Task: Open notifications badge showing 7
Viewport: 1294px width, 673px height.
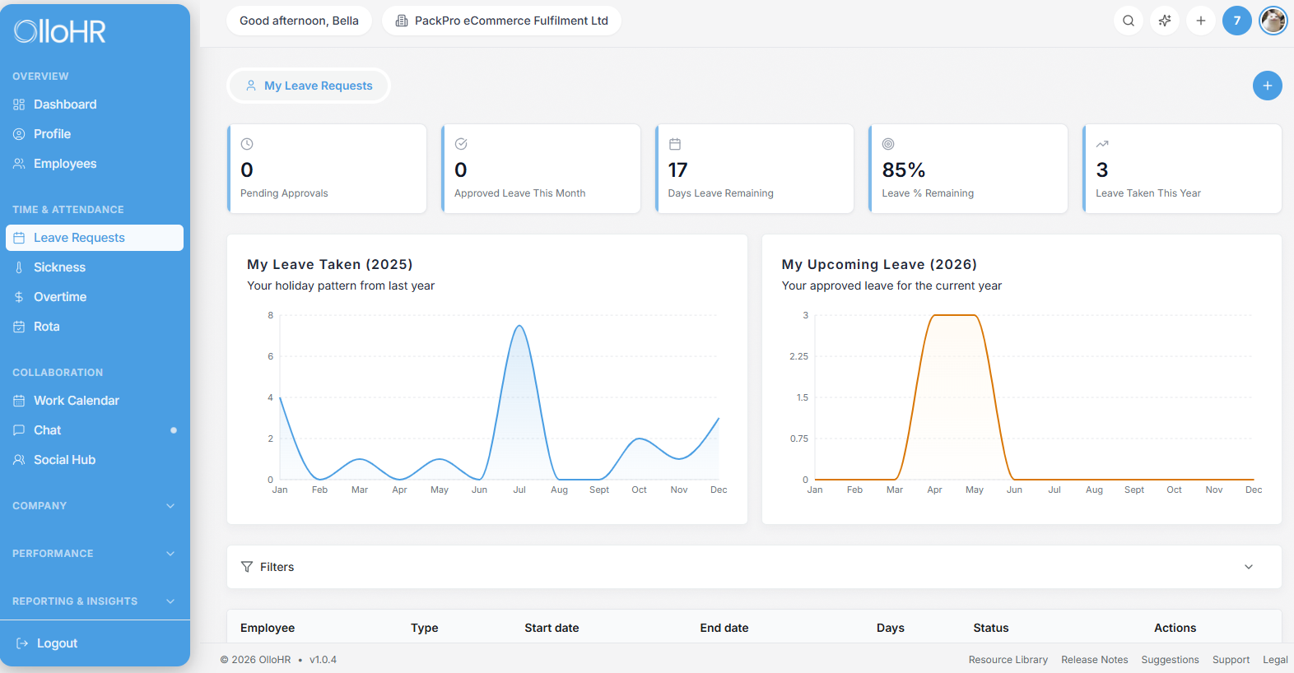Action: point(1236,21)
